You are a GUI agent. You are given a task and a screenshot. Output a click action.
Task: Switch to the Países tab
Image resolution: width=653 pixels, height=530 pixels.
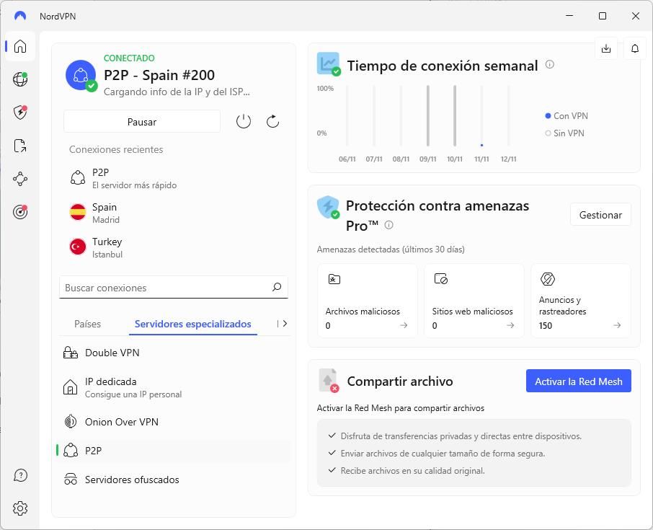pos(88,324)
